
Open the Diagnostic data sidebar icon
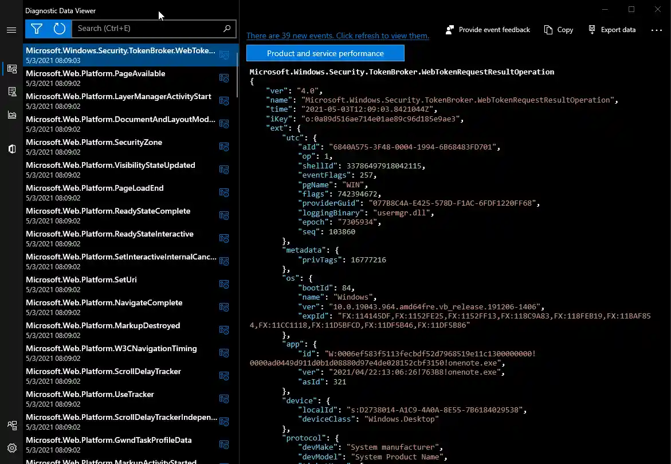pos(11,69)
